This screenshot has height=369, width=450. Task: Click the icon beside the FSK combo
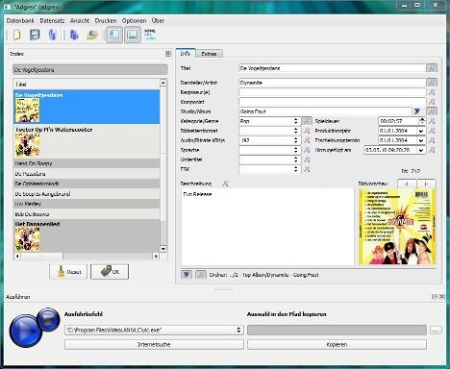coord(307,169)
